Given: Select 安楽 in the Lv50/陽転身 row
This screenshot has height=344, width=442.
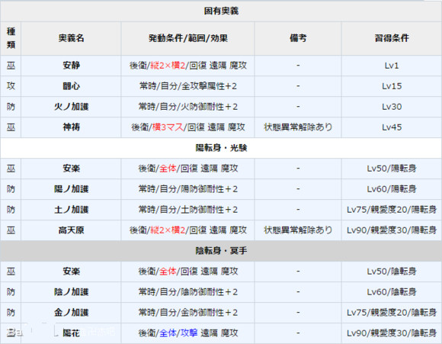Looking at the screenshot, I should point(71,169).
